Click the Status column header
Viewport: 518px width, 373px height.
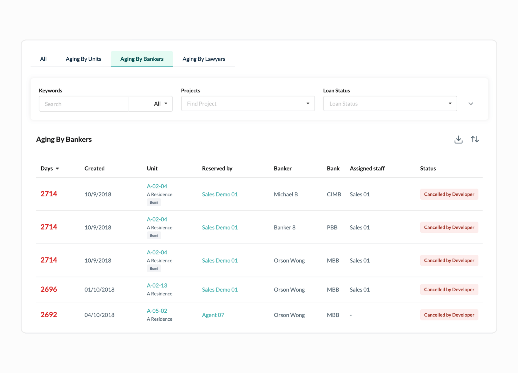428,168
